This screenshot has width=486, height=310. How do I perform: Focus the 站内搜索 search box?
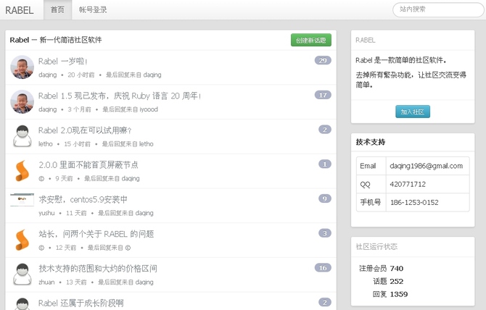coord(438,9)
